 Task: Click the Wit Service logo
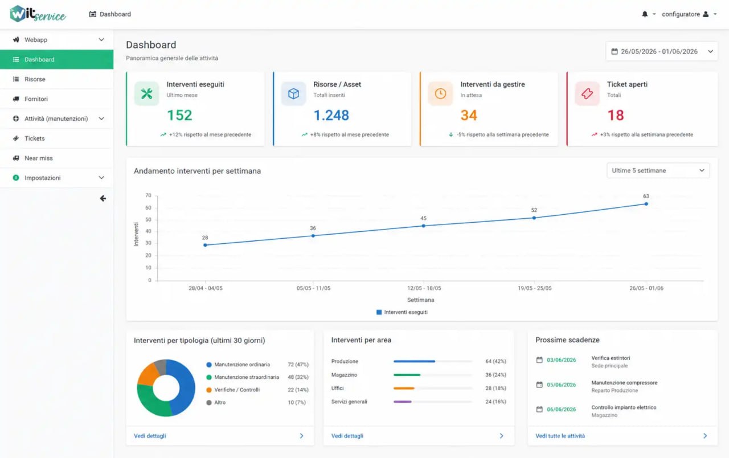tap(38, 14)
